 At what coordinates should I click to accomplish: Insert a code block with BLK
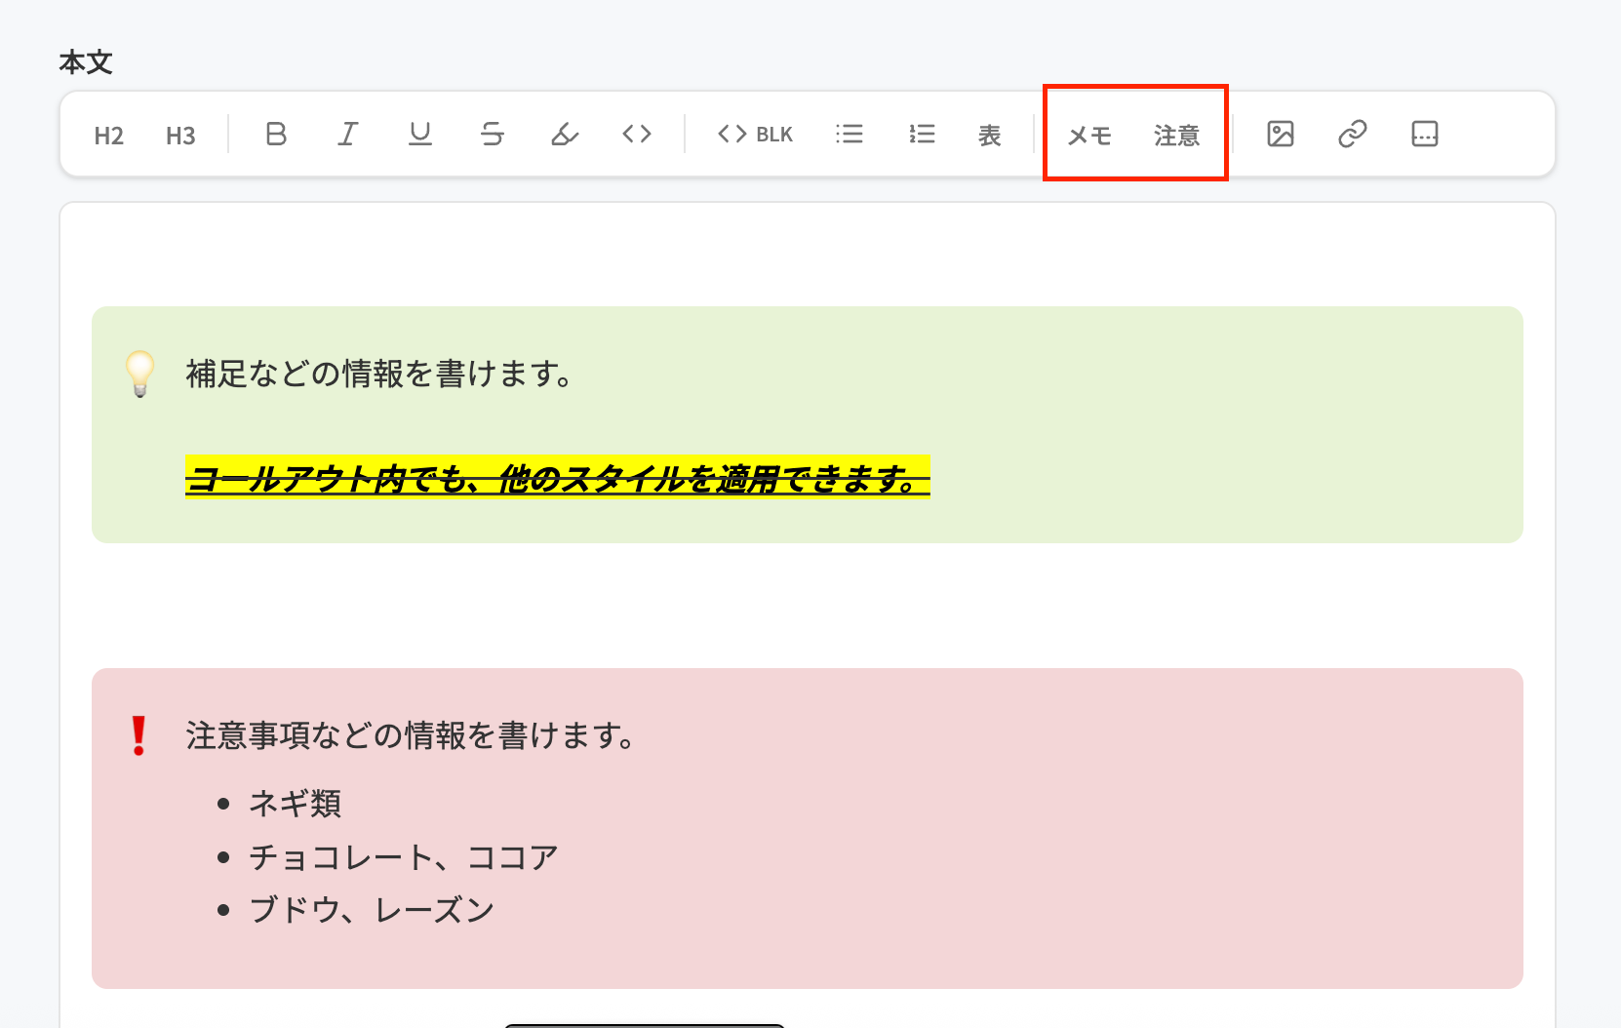coord(756,134)
